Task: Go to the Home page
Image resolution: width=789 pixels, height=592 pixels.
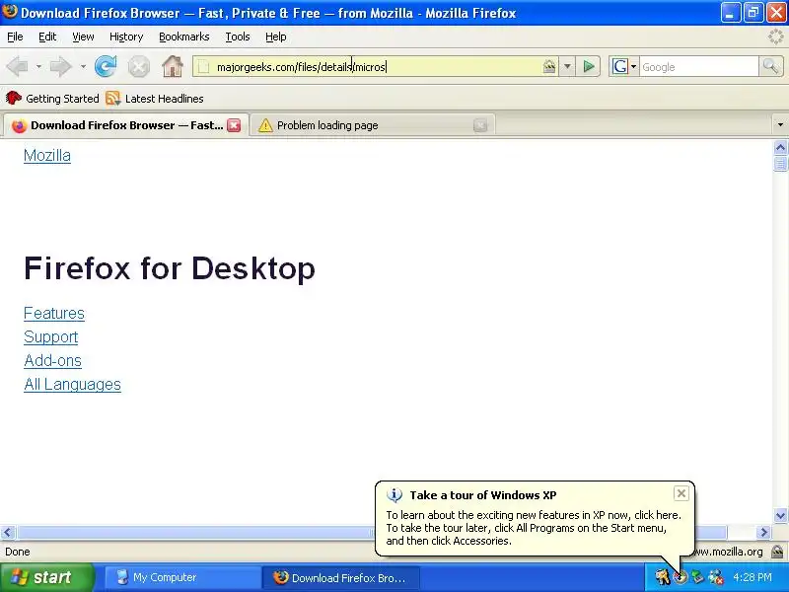Action: [173, 66]
